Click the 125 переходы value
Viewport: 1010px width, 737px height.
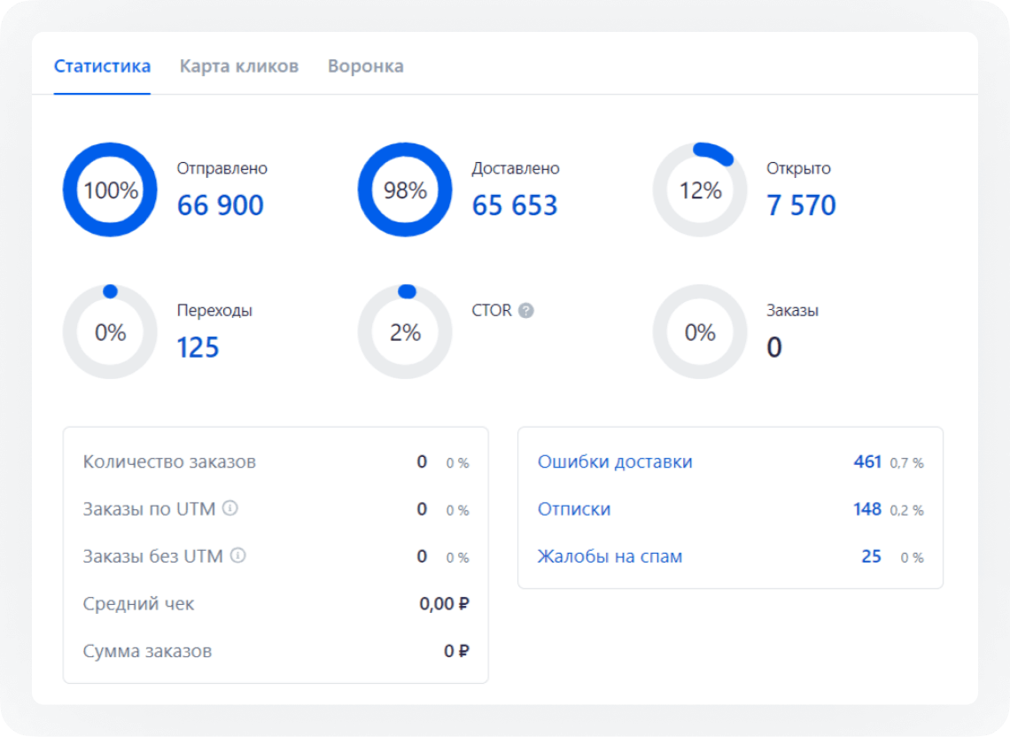click(198, 347)
